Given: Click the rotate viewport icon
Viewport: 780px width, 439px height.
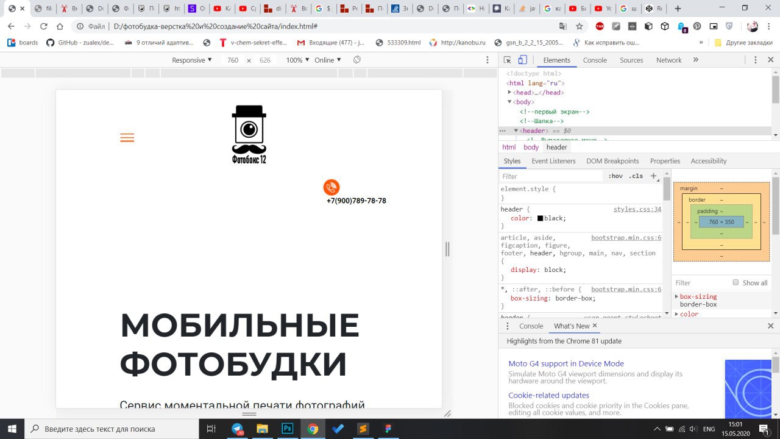Looking at the screenshot, I should 357,60.
